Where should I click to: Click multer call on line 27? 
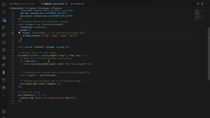[39, 47]
